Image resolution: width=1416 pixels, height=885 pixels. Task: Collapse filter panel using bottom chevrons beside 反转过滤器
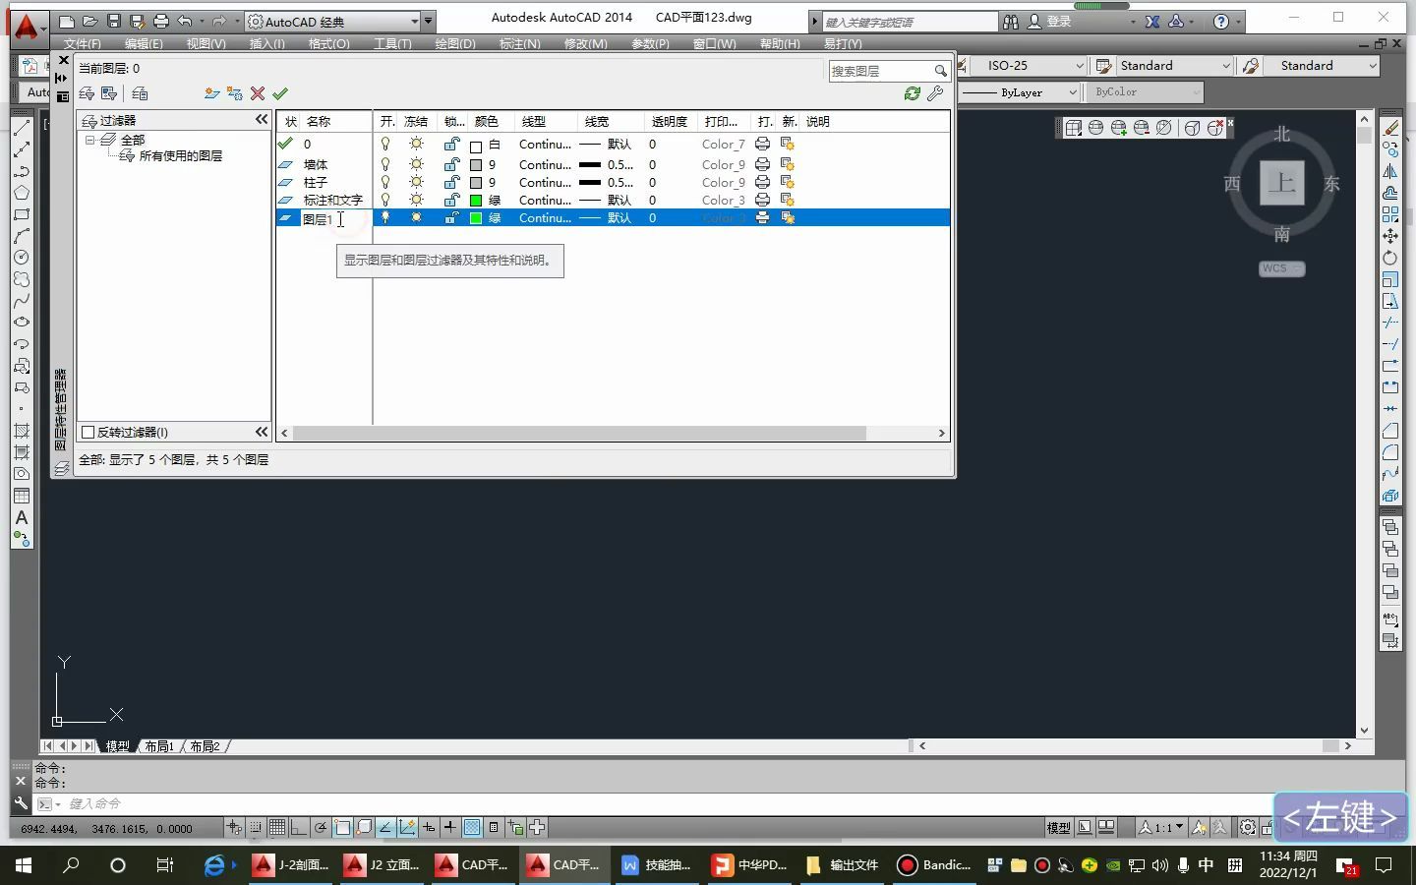[262, 432]
